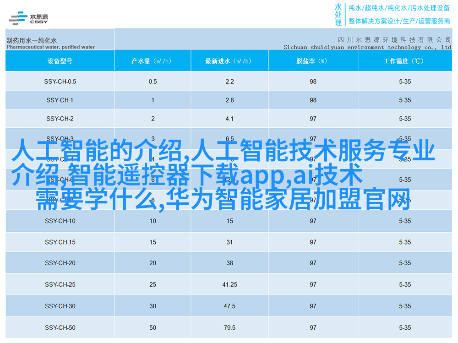Click temperature 5-35 in SSY-CH-0.5 row
The image size is (458, 343).
[405, 82]
